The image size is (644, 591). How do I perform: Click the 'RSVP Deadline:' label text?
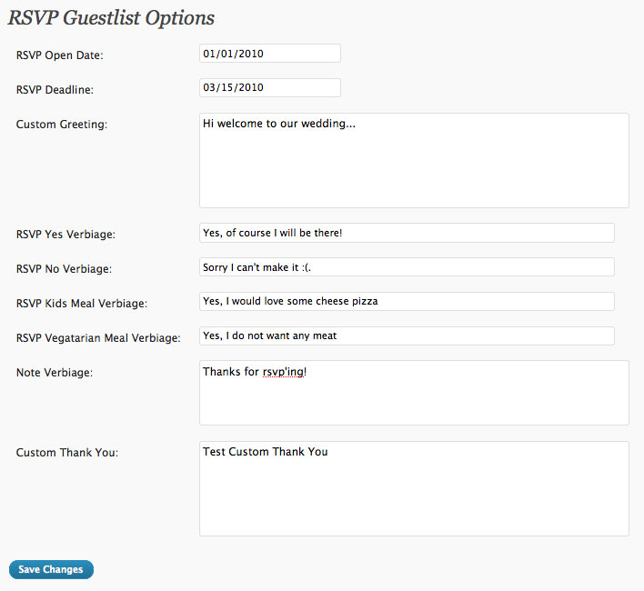(x=55, y=89)
